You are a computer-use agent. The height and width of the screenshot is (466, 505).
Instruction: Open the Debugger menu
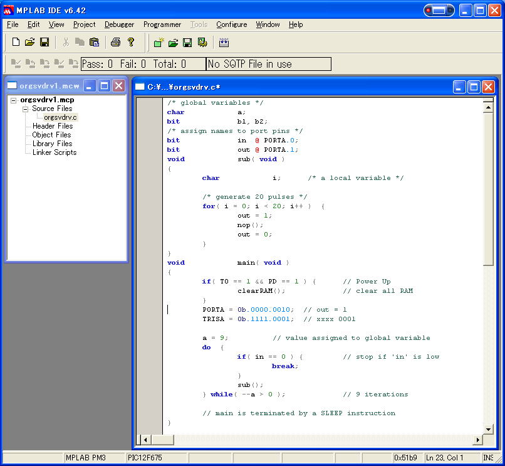point(119,24)
